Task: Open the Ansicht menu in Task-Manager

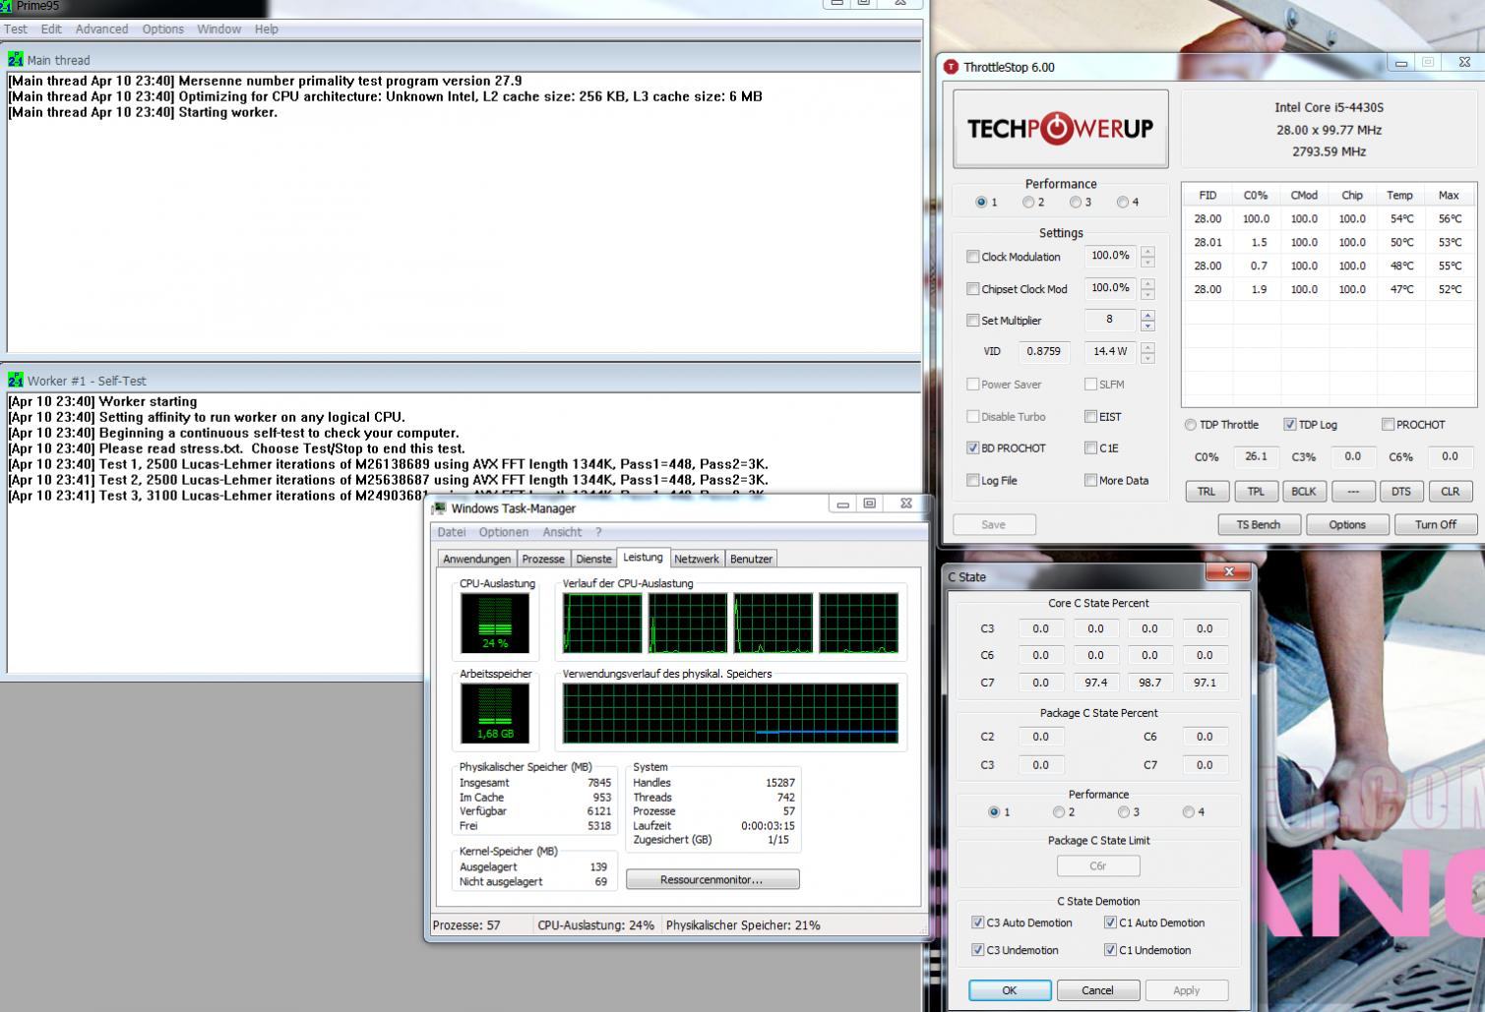Action: coord(562,532)
